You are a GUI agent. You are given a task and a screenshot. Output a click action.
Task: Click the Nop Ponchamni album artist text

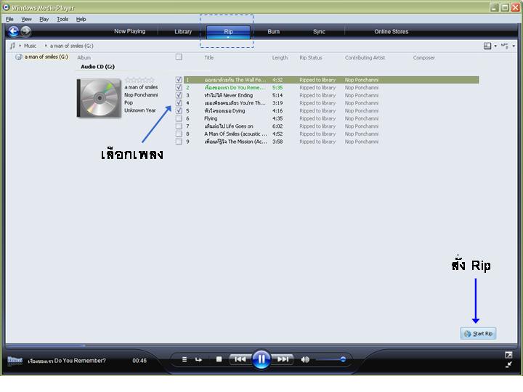[x=141, y=95]
